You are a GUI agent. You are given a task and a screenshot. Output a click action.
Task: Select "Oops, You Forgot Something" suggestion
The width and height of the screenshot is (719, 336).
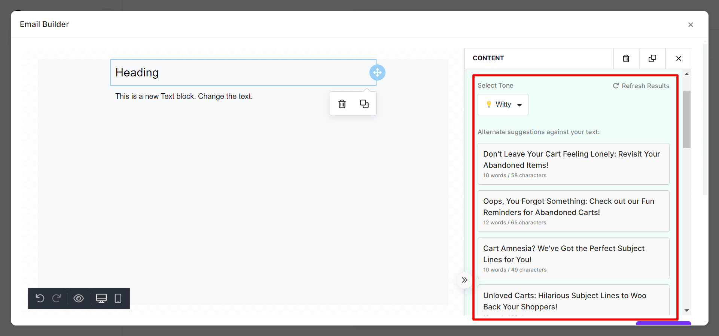(573, 211)
